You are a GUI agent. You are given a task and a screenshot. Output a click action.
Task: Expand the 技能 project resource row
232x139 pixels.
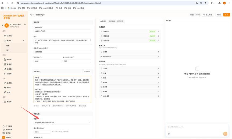click(x=130, y=78)
